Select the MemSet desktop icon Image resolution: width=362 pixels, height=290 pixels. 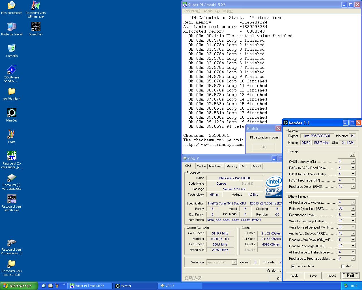(12, 113)
